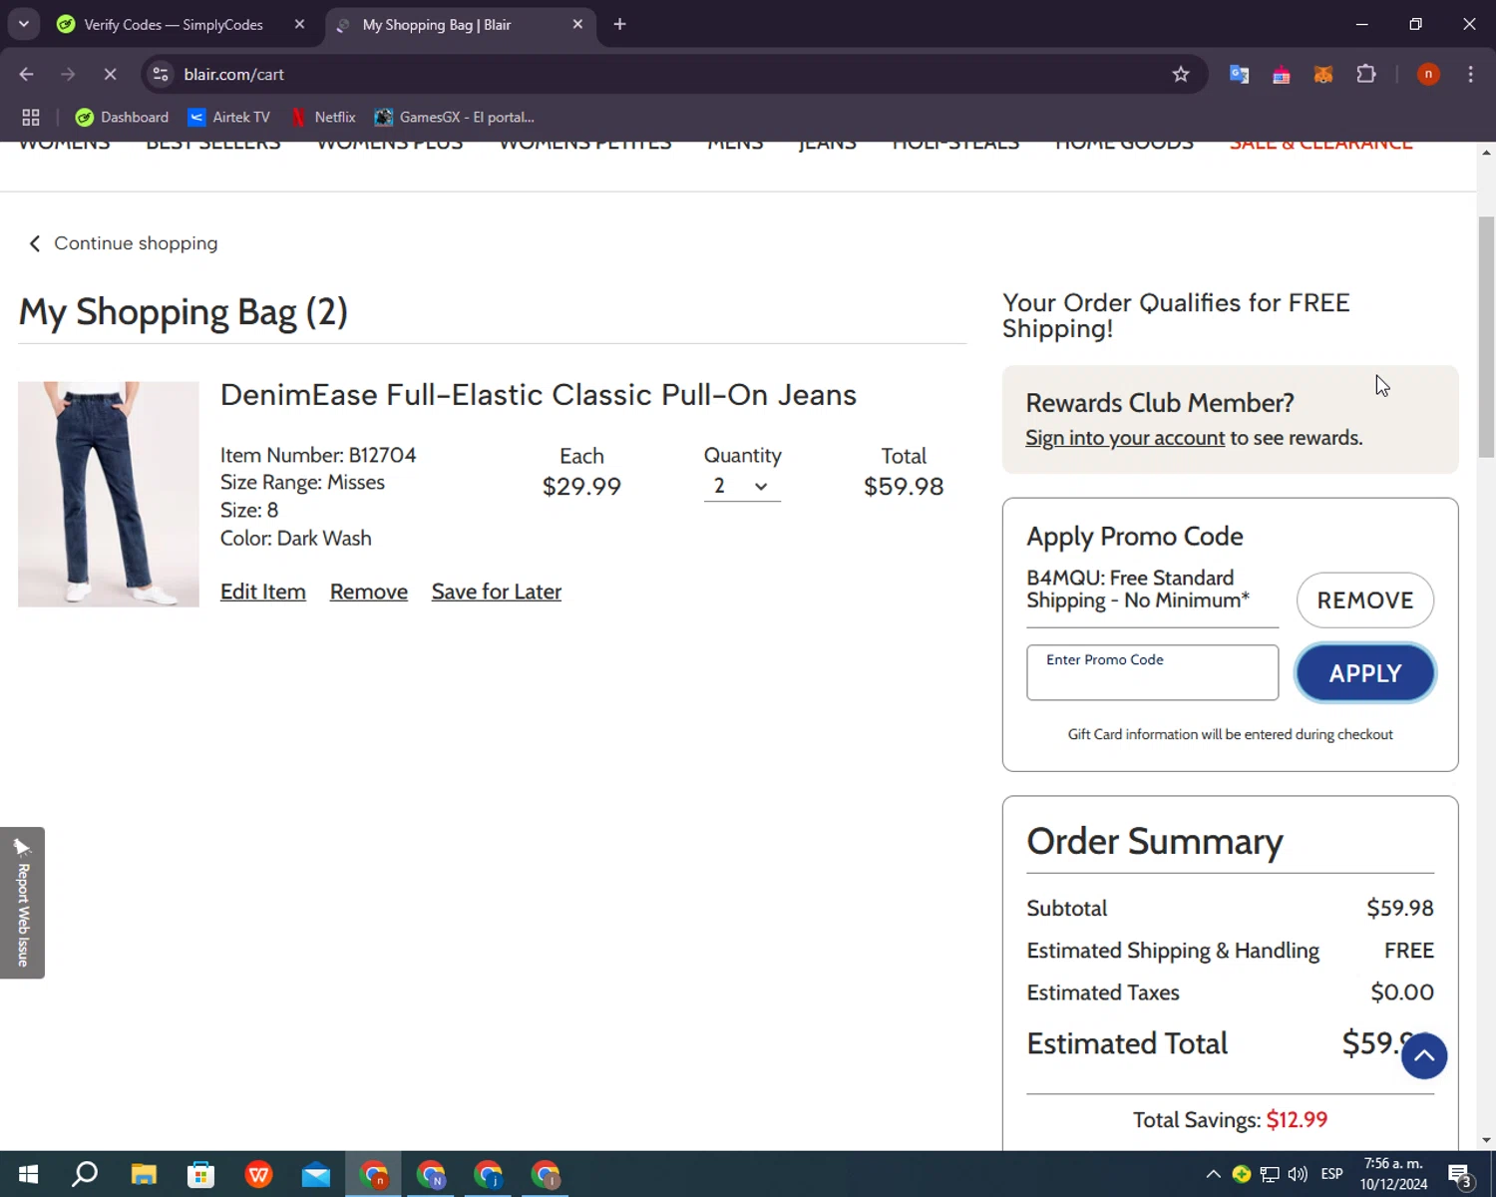Screen dimensions: 1496x1197
Task: Click Save for Later link
Action: tap(497, 592)
